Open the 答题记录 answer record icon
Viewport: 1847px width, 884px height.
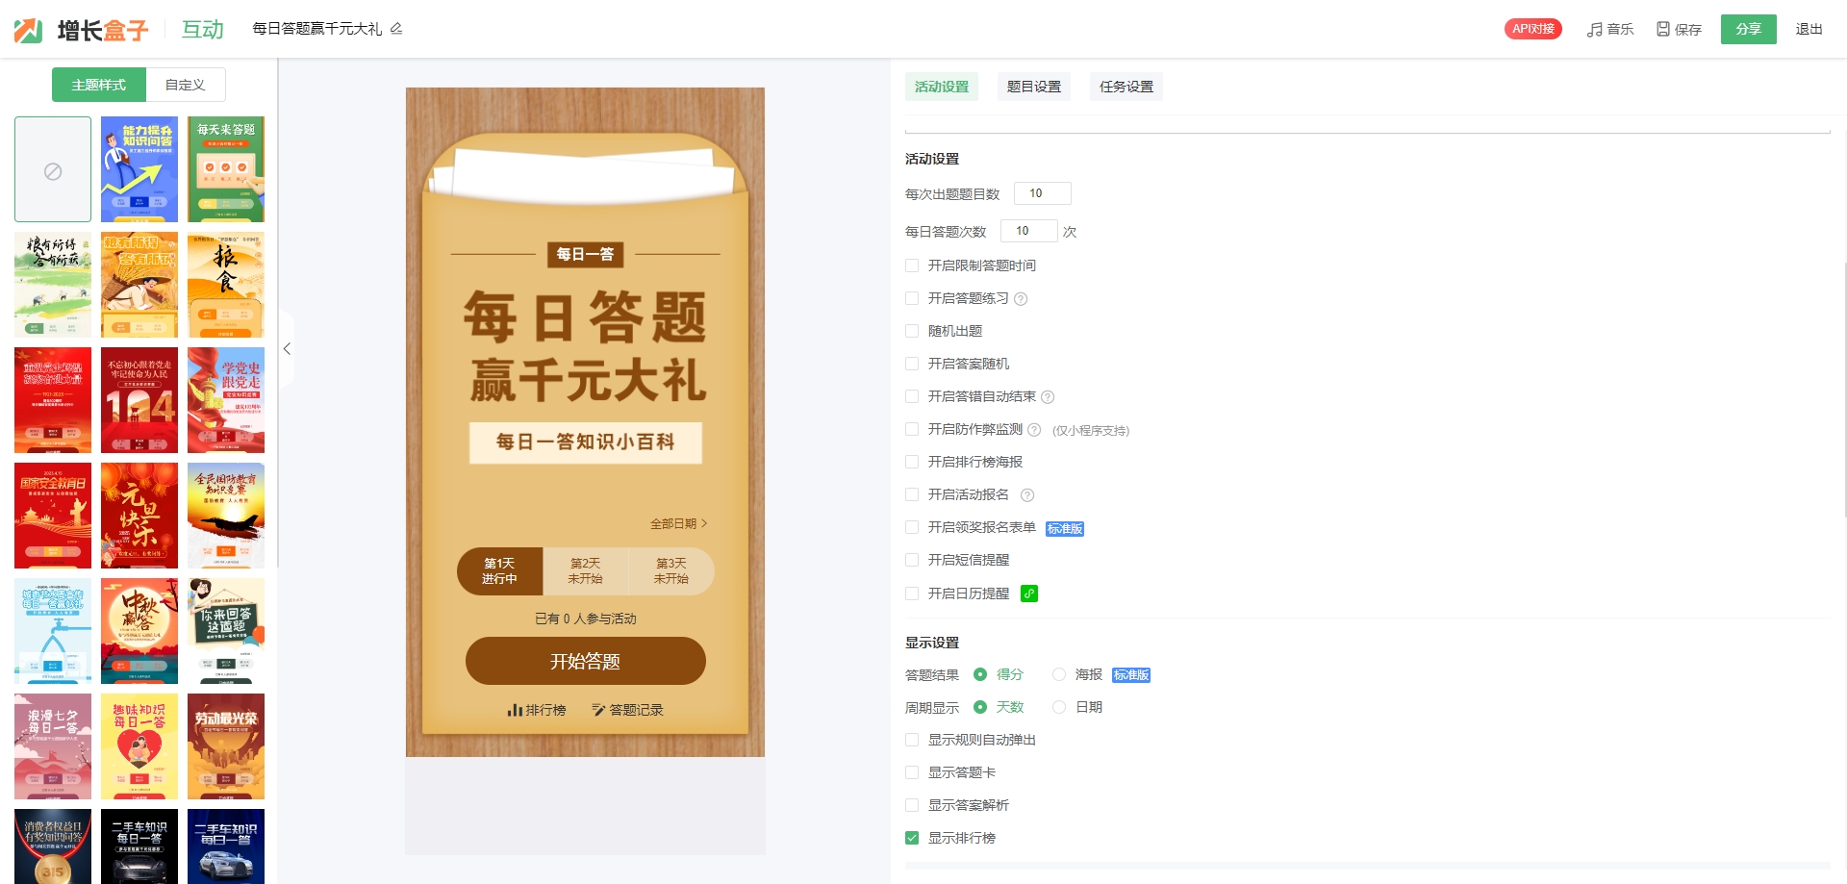pos(598,710)
